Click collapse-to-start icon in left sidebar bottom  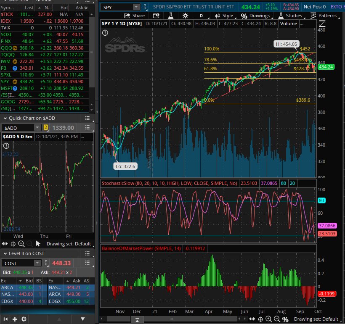coord(6,319)
